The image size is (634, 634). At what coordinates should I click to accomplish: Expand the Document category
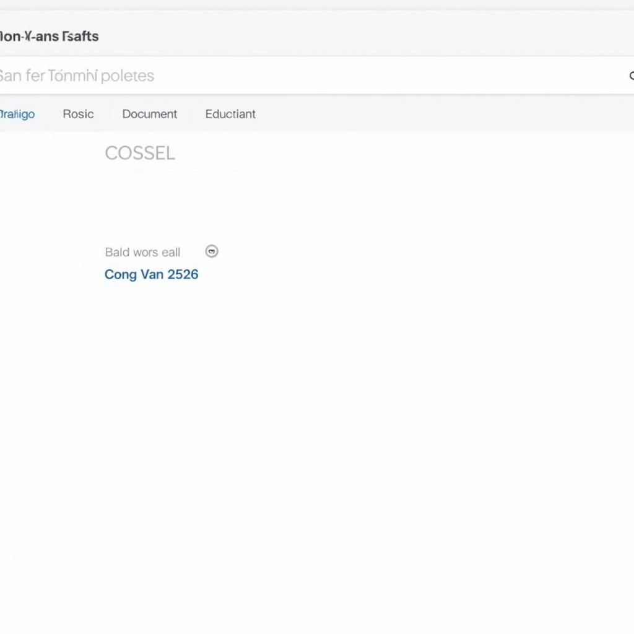tap(149, 114)
